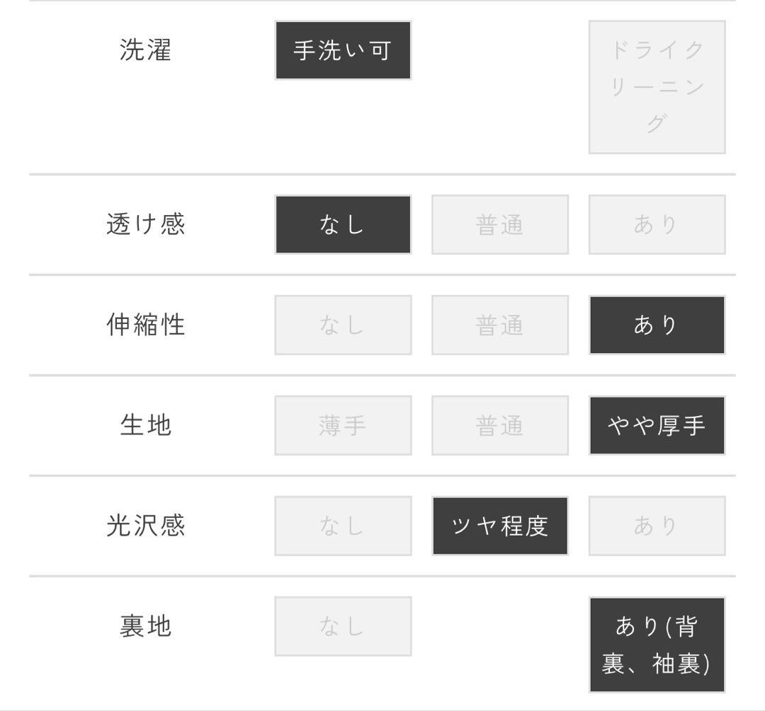Set 光沢感 to なし

[x=343, y=526]
